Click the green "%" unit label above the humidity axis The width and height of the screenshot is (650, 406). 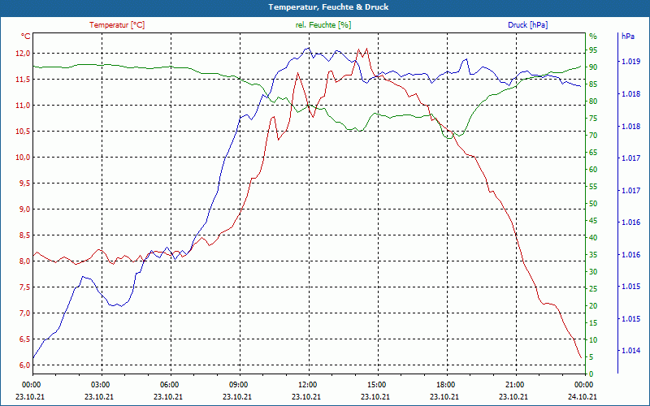tap(593, 37)
